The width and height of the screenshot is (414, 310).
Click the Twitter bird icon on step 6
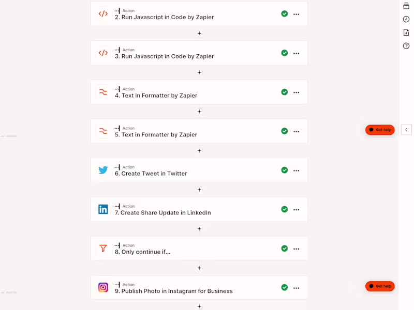coord(103,170)
